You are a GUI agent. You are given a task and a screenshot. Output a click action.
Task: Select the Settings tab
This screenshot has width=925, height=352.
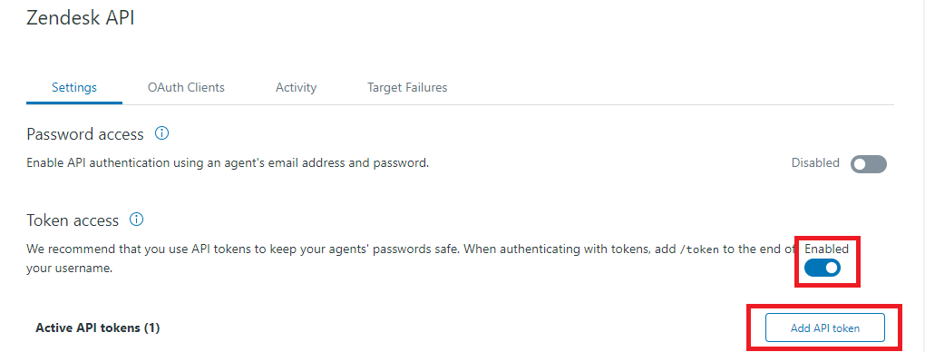[74, 87]
